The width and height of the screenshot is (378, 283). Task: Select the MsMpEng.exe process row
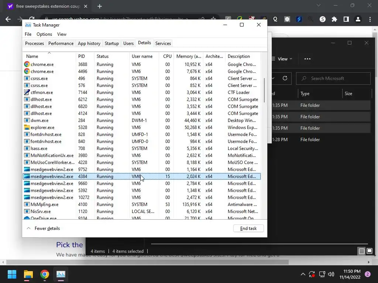tap(142, 204)
